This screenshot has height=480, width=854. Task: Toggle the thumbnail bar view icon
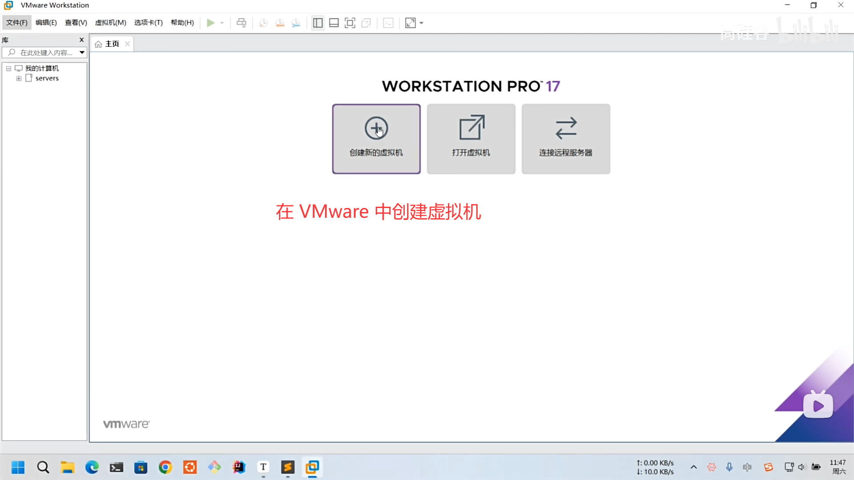click(x=334, y=23)
